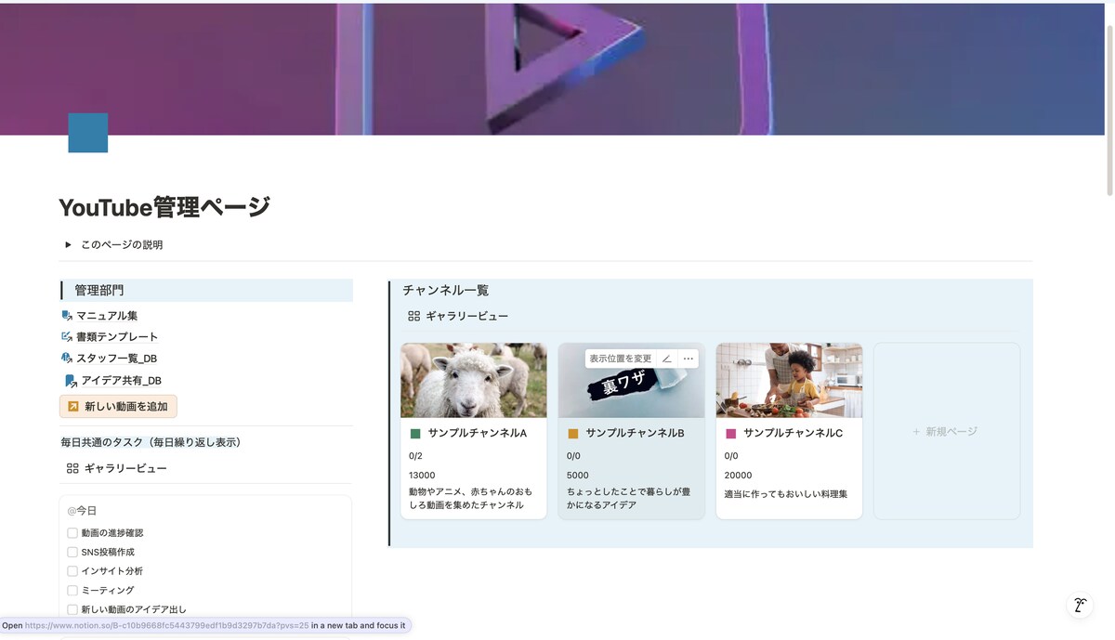Click the 書類テンプレート page link icon
The image size is (1115, 640).
coord(67,337)
